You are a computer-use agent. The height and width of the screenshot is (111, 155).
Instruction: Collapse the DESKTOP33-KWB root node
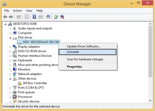point(5,24)
